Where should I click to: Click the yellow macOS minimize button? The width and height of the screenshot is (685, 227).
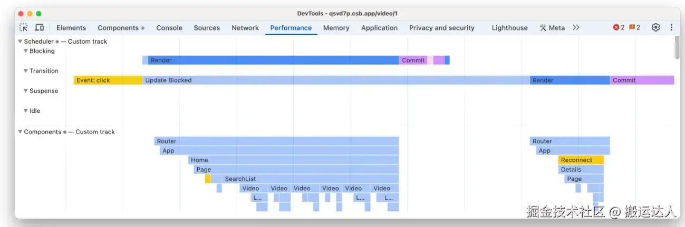pyautogui.click(x=30, y=14)
